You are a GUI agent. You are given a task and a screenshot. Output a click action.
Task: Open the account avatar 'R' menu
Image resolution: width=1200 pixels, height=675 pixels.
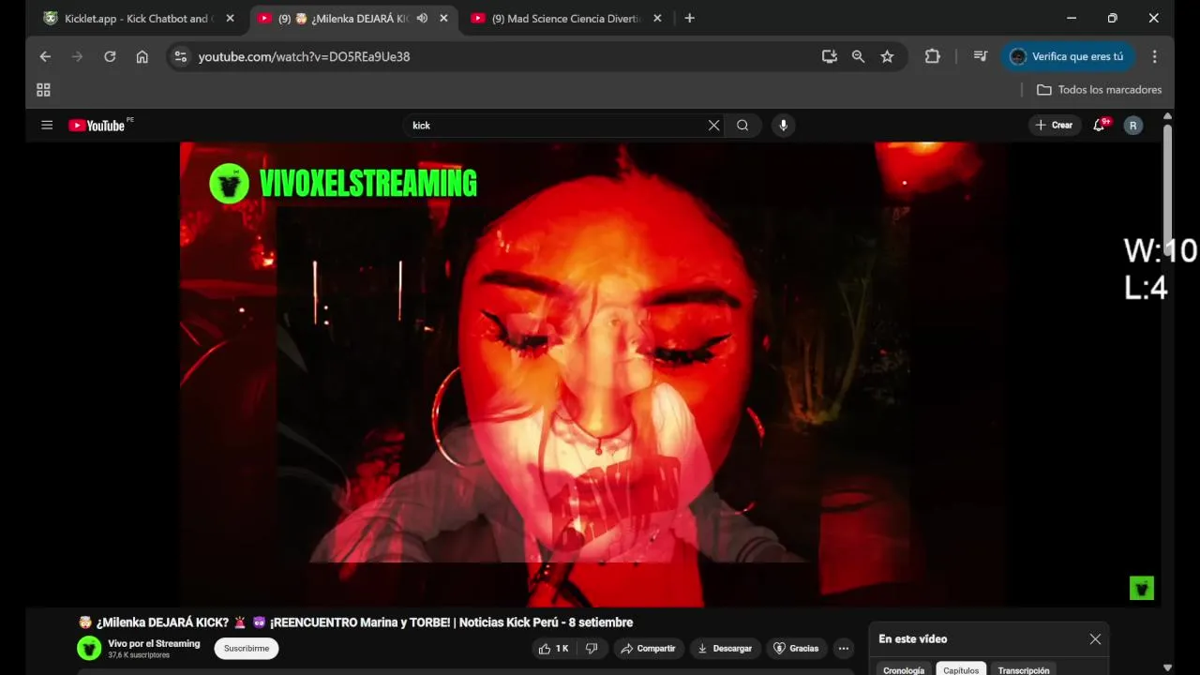[x=1133, y=125]
